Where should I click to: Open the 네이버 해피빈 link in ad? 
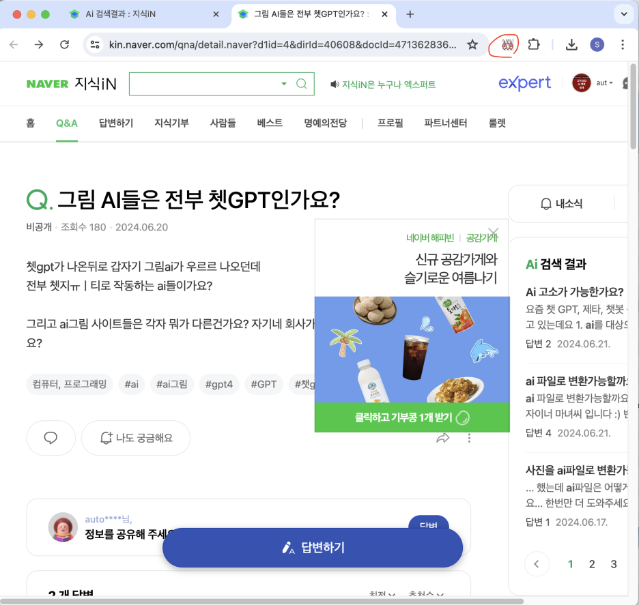click(429, 238)
